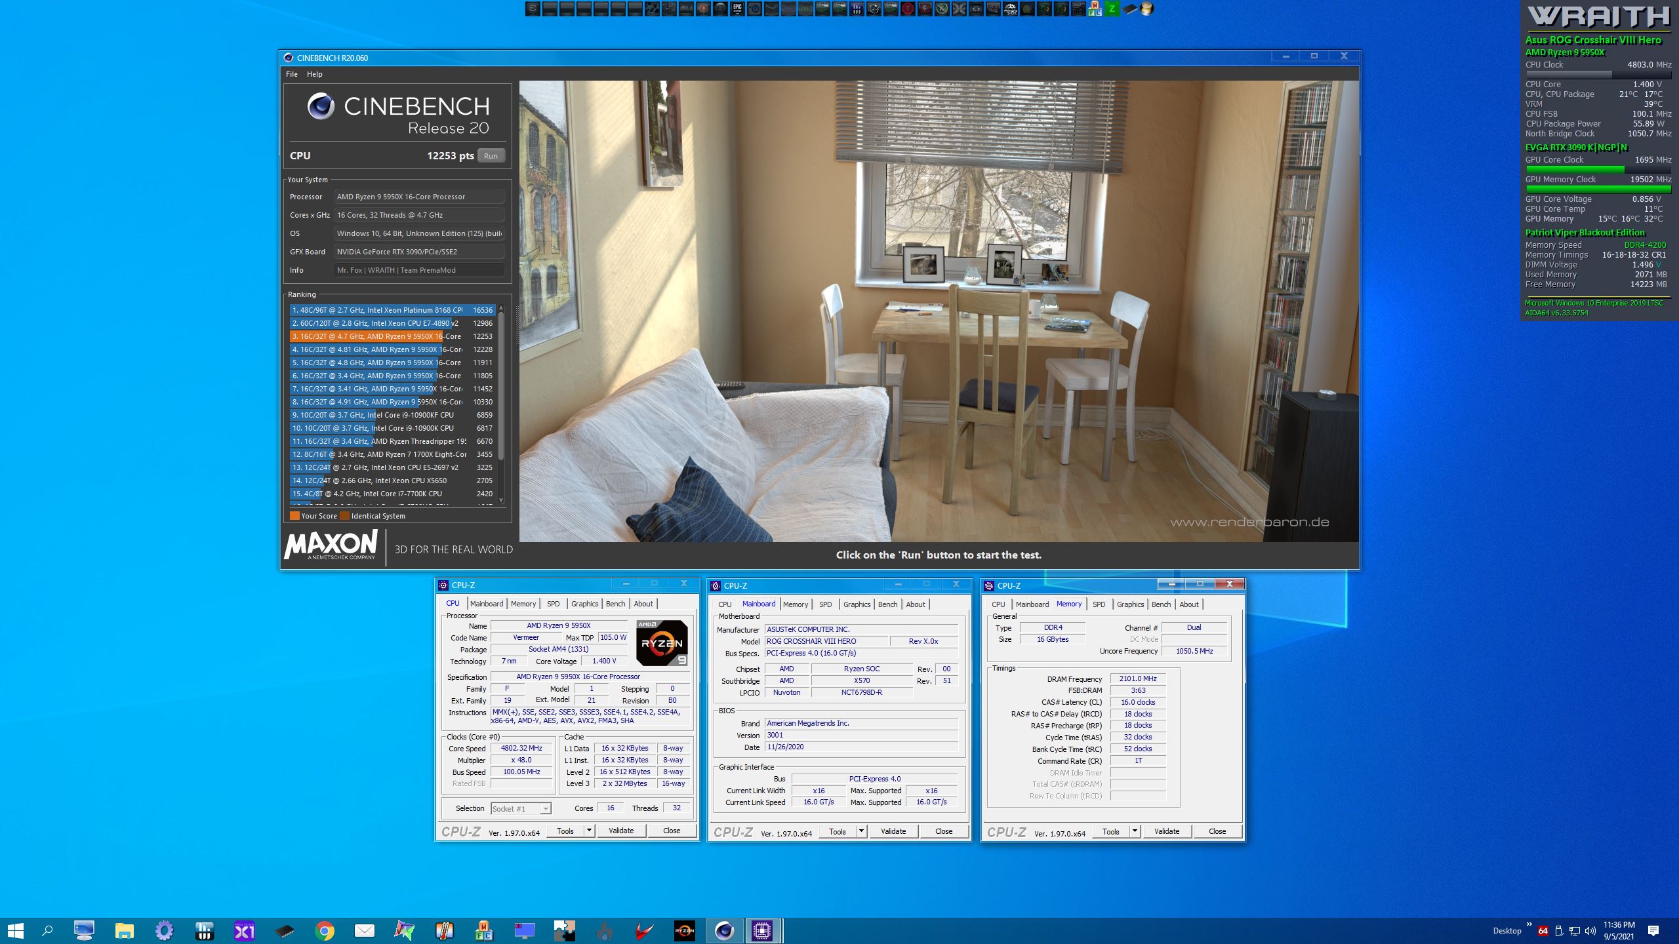Launch Ryzen Master from the taskbar
The height and width of the screenshot is (944, 1679).
[684, 930]
